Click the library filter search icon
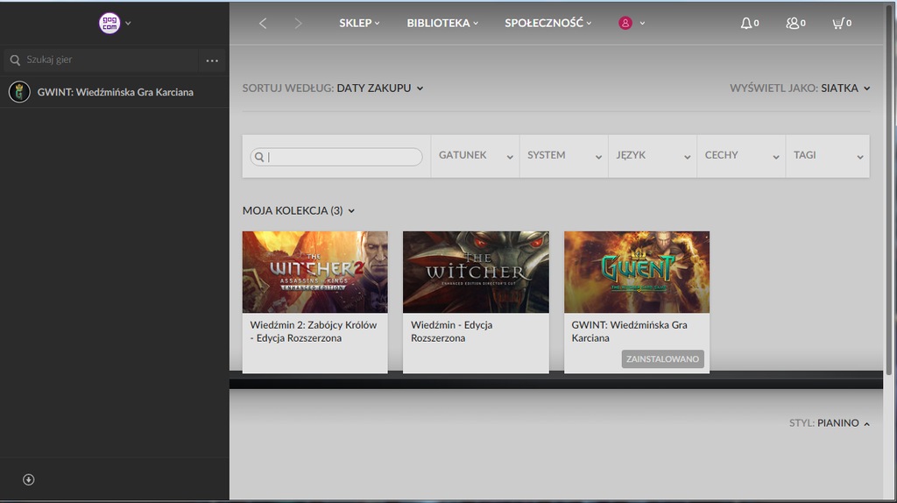 click(259, 157)
